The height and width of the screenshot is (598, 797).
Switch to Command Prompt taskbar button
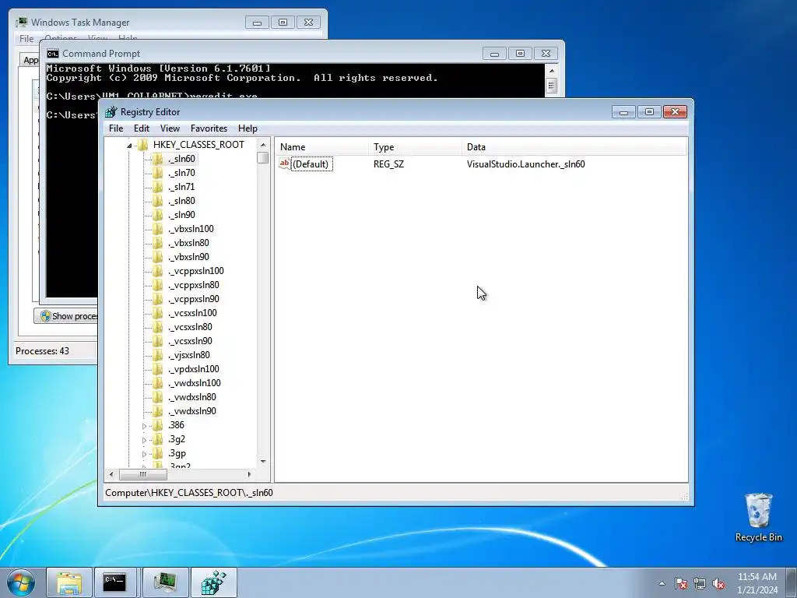click(x=115, y=582)
